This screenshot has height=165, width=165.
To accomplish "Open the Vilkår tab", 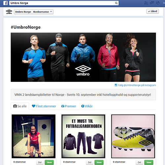I will [87, 106].
